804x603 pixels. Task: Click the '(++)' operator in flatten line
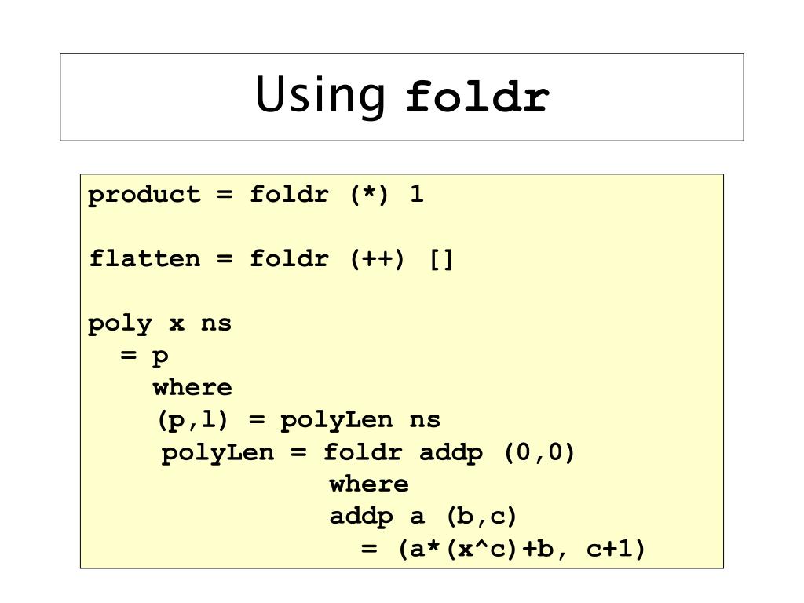378,258
